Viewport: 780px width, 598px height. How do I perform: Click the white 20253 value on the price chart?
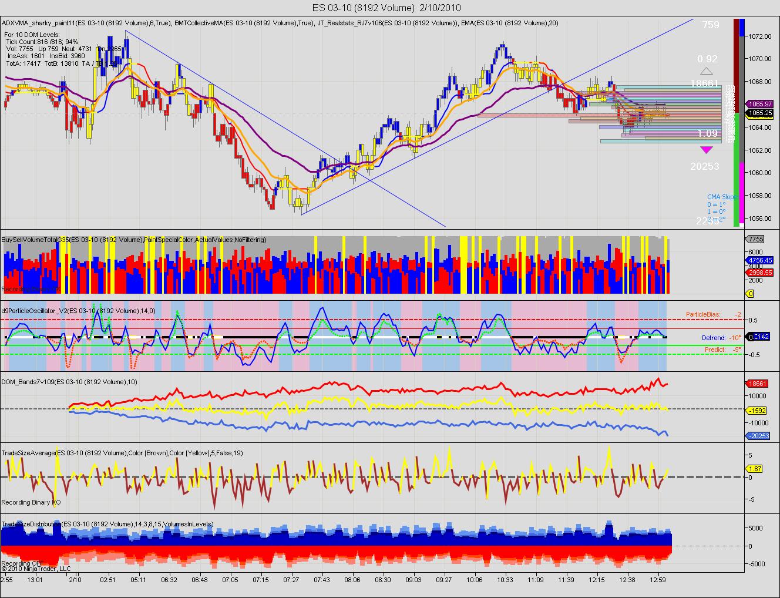coord(705,166)
